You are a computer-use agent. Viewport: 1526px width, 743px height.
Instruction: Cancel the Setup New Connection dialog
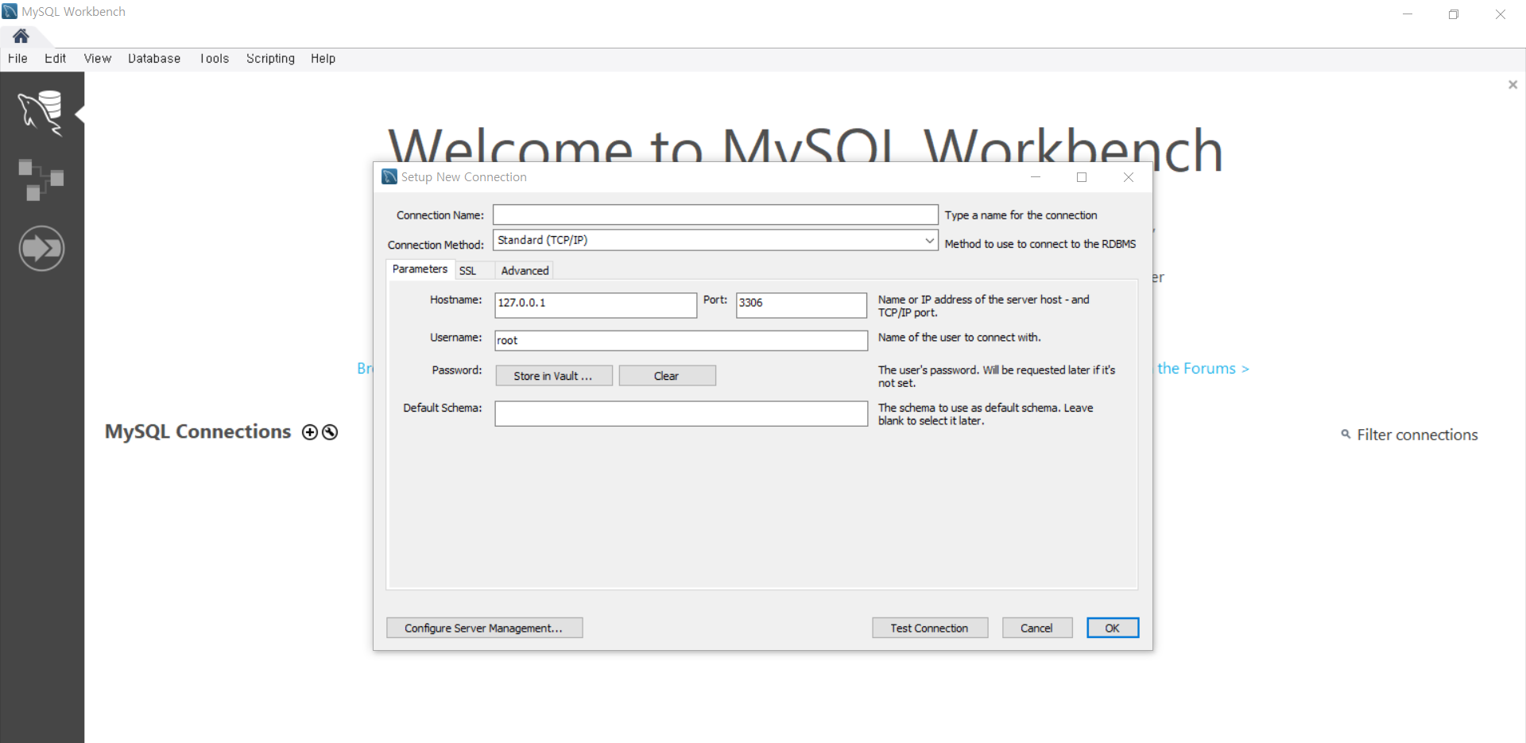click(x=1037, y=628)
